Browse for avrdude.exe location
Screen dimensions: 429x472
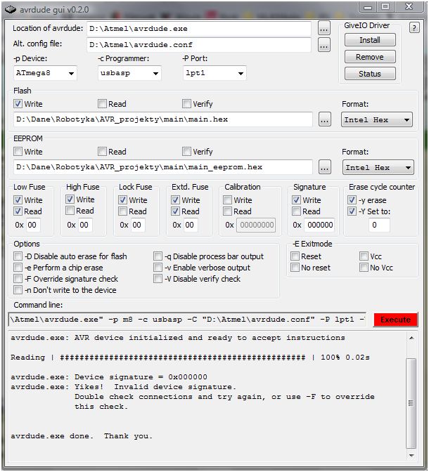tap(324, 29)
